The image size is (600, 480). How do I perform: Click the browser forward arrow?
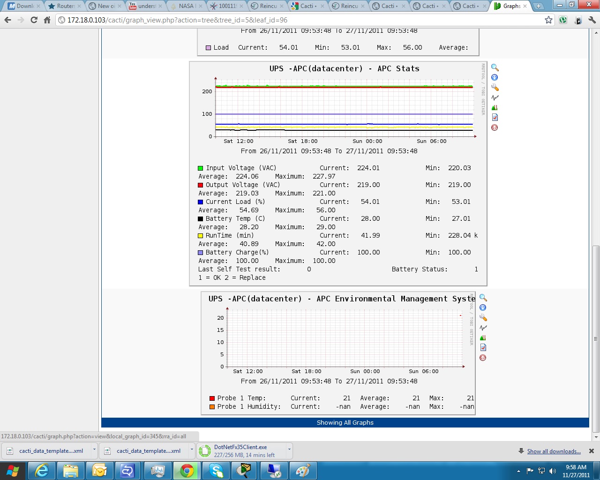tap(21, 20)
